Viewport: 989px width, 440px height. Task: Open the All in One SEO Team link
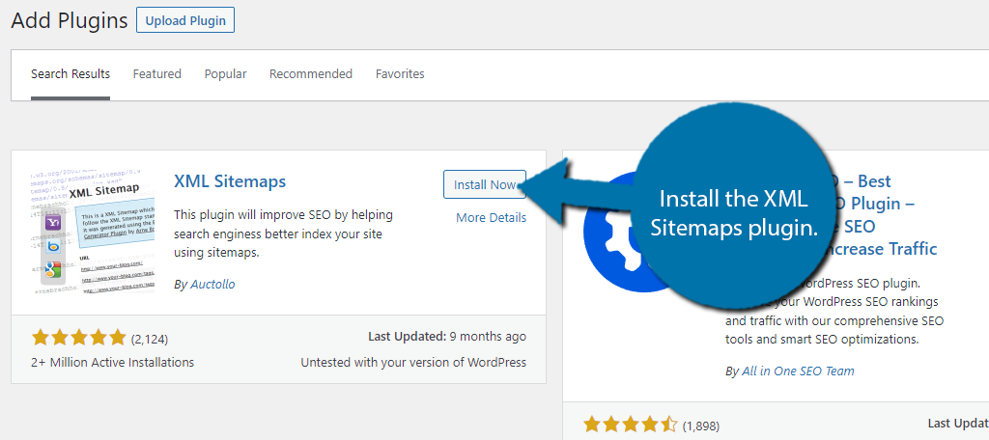tap(798, 371)
